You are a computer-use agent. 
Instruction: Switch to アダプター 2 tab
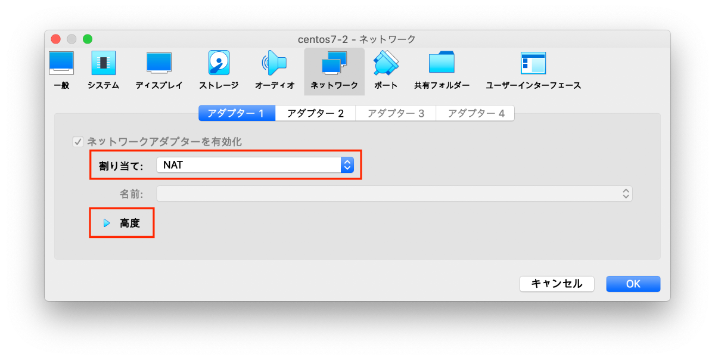pyautogui.click(x=315, y=113)
